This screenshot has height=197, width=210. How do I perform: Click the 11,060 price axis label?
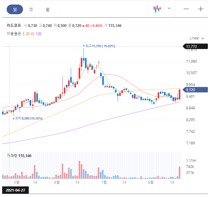(191, 61)
